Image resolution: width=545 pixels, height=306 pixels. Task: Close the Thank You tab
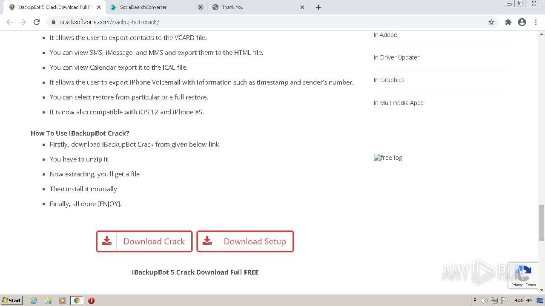pyautogui.click(x=302, y=7)
